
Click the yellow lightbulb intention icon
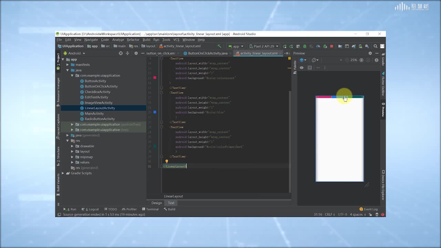click(x=167, y=161)
